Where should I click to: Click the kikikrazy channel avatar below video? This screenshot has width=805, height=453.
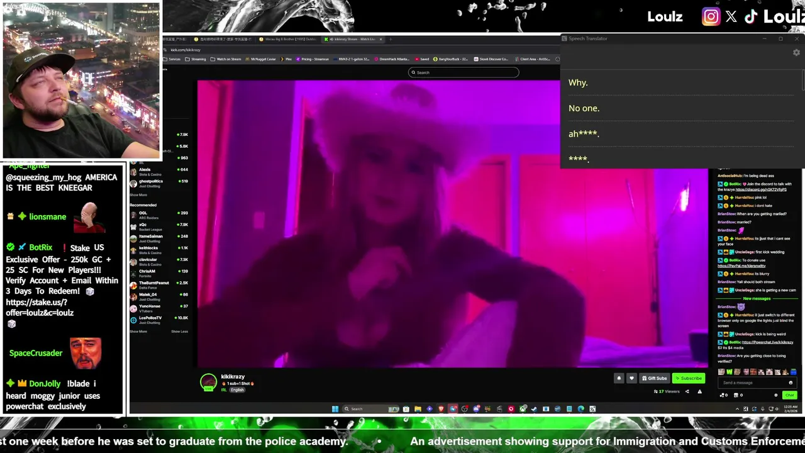click(208, 382)
